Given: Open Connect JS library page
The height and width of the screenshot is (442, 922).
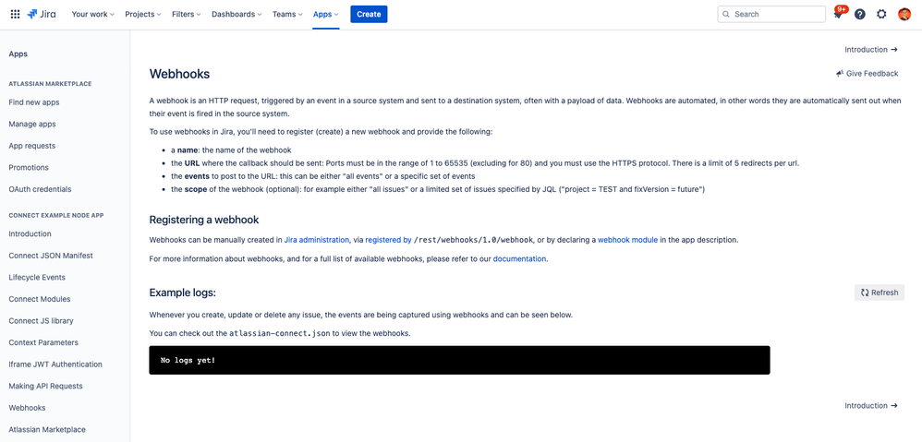Looking at the screenshot, I should [42, 320].
